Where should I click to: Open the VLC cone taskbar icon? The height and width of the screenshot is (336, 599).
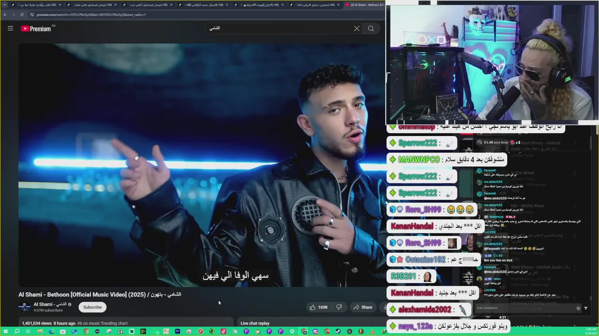tap(373, 332)
